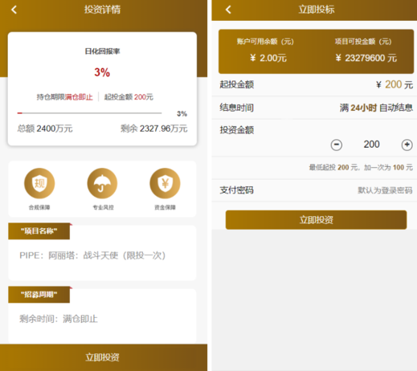The height and width of the screenshot is (371, 417).
Task: Select the "招募周期" section tag
Action: [x=39, y=295]
